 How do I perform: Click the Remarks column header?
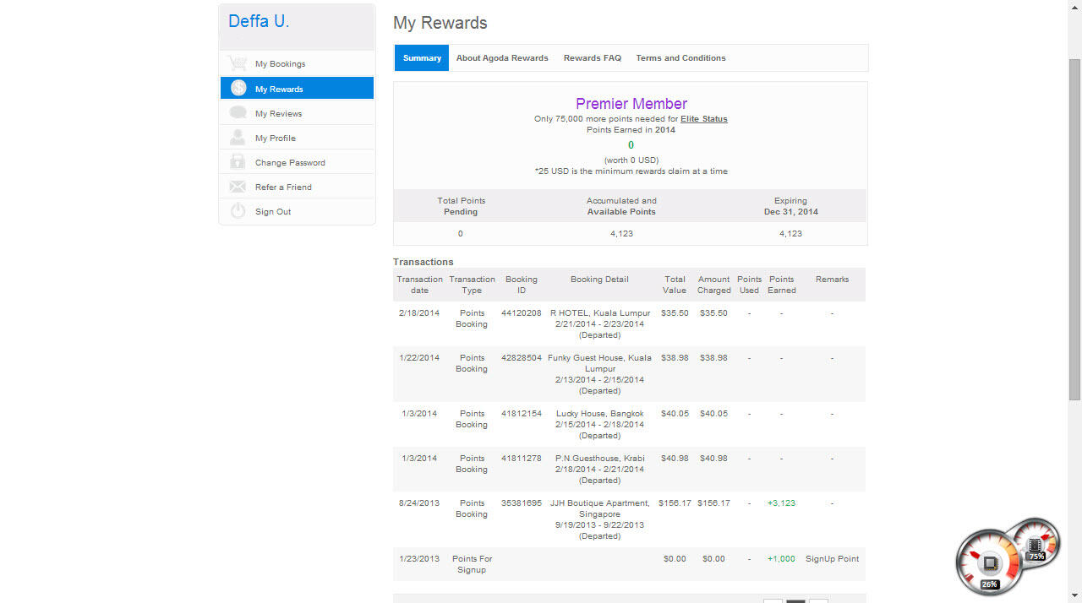tap(832, 279)
